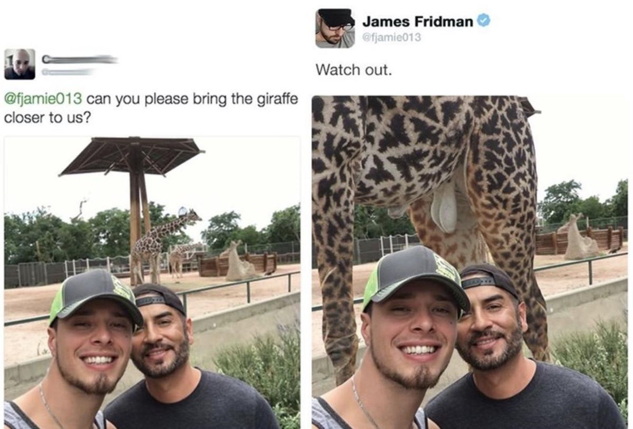
Task: Click the requester's blurred display name
Action: [x=79, y=59]
